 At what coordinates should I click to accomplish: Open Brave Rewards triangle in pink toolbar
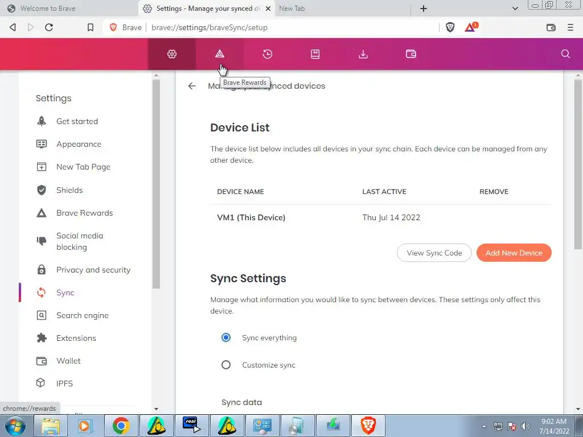[220, 54]
